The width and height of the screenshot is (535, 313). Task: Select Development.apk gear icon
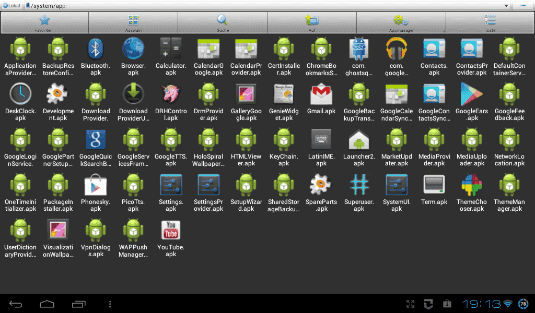(58, 94)
